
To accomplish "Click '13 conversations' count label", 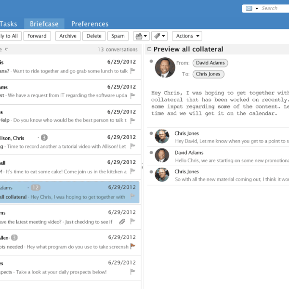I will (x=118, y=50).
